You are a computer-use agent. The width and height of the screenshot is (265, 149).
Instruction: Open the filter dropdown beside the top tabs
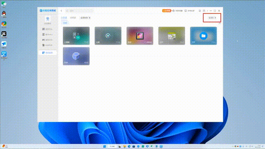coord(85,17)
